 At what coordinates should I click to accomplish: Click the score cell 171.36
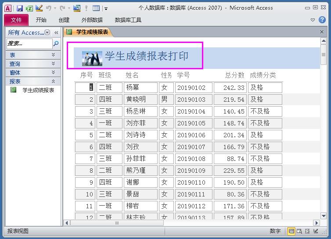pos(230,206)
